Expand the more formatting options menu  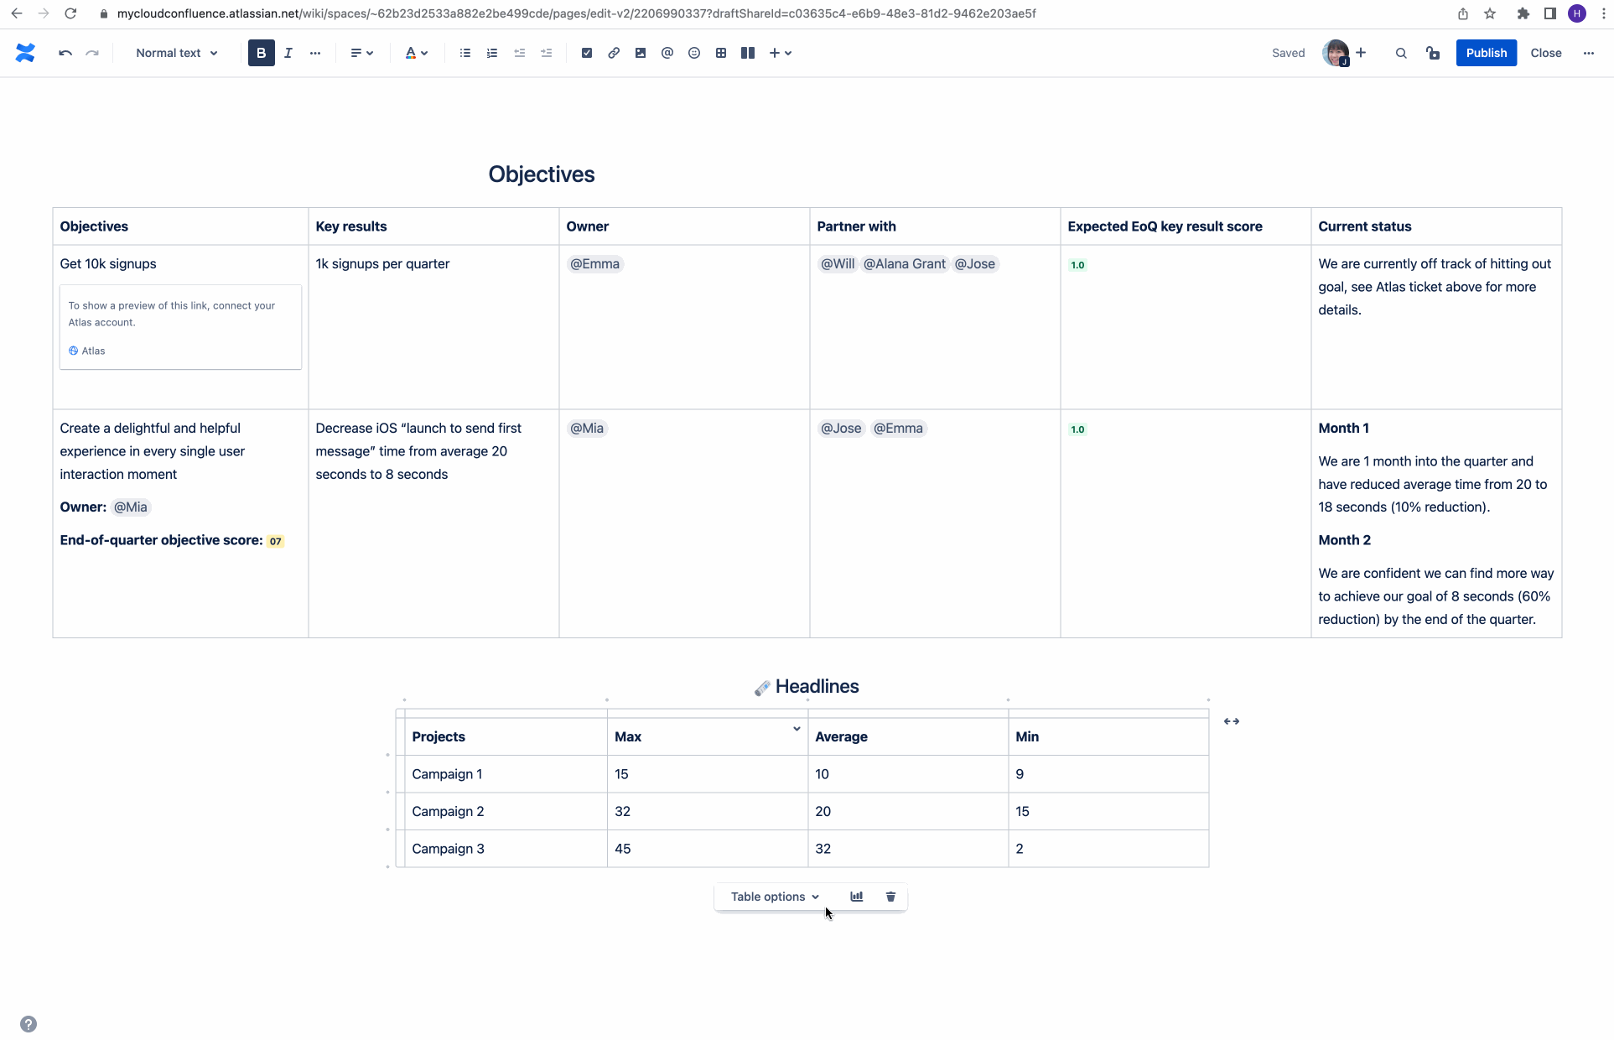point(315,53)
